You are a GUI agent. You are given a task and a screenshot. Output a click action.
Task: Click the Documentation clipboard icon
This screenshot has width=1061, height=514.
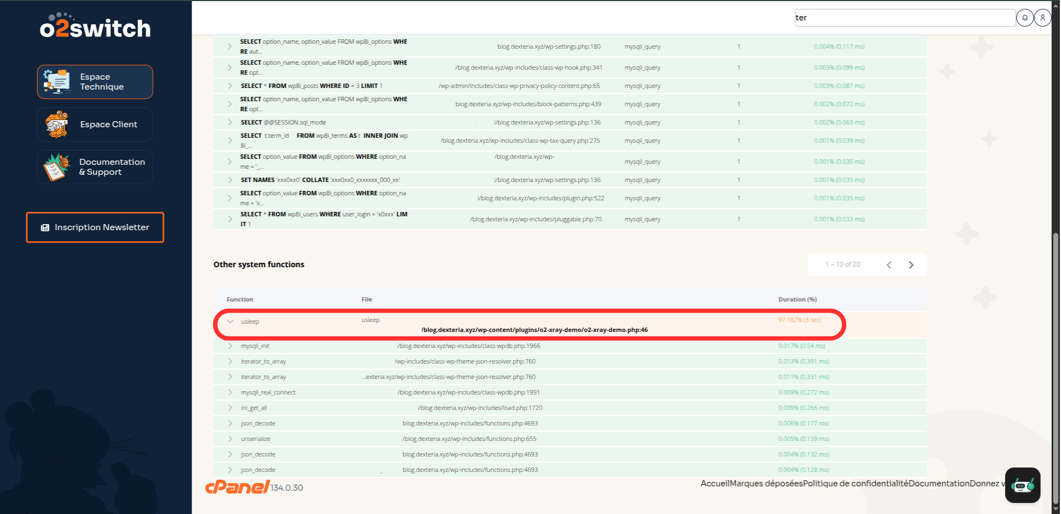point(57,167)
